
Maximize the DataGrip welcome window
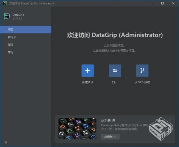162,3
